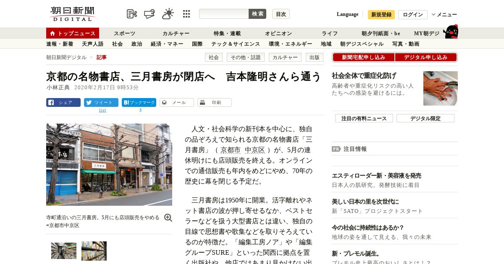Focus the site search input field
Viewport: 504px width, 264px height.
(224, 14)
